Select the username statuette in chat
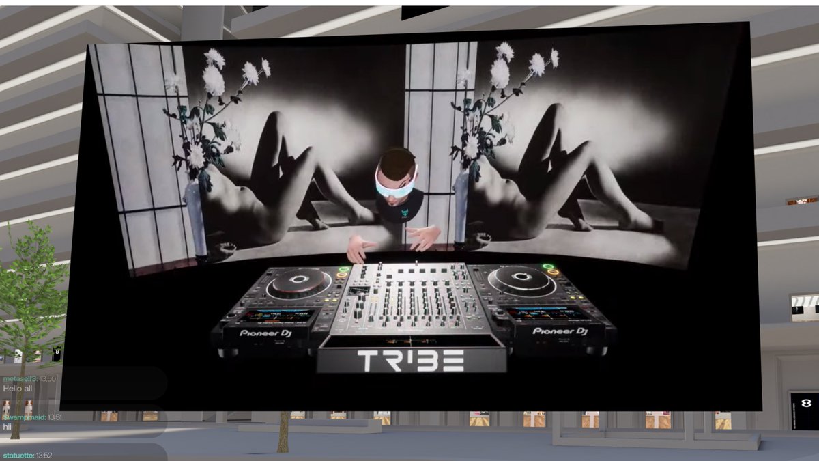 (x=18, y=456)
